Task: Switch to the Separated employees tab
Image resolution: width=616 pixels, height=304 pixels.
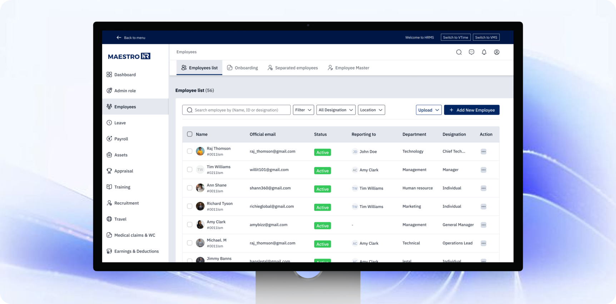Action: (293, 68)
